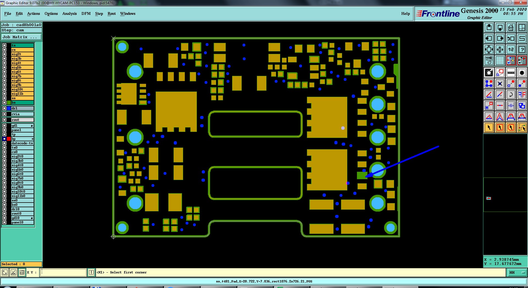This screenshot has width=528, height=288.
Task: Select the sig11b layer name
Action: click(22, 94)
